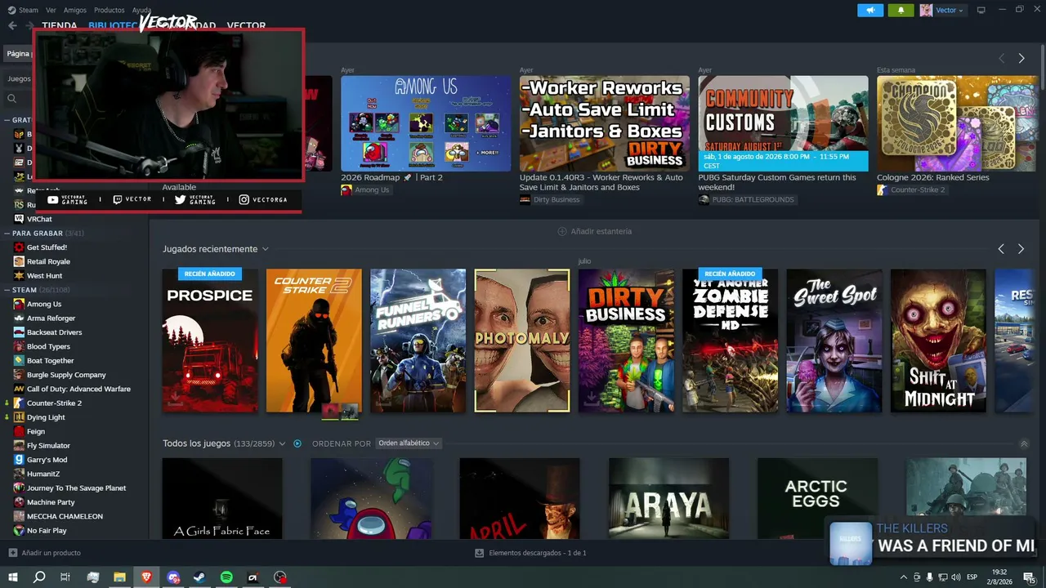The image size is (1046, 588).
Task: Open the Photomaly game cover
Action: point(522,341)
